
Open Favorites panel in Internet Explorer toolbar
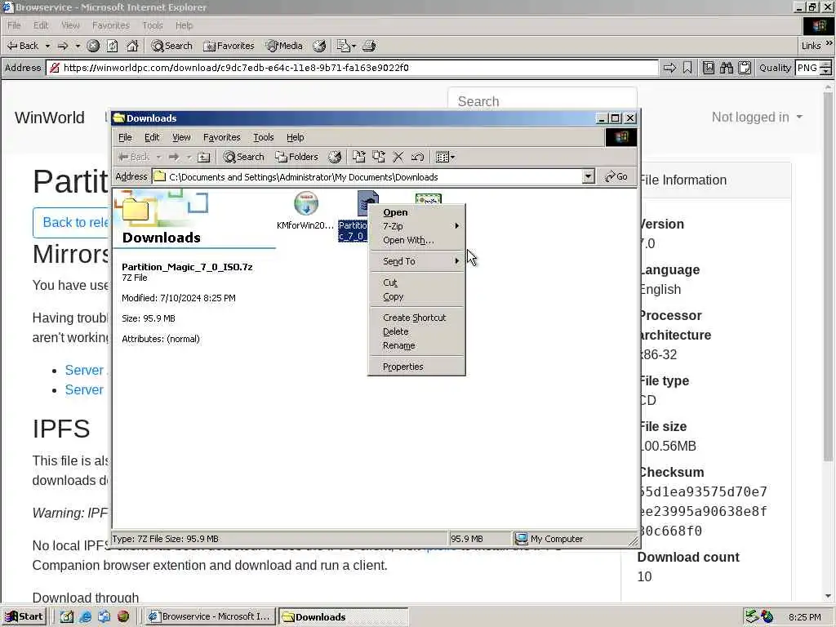tap(229, 46)
